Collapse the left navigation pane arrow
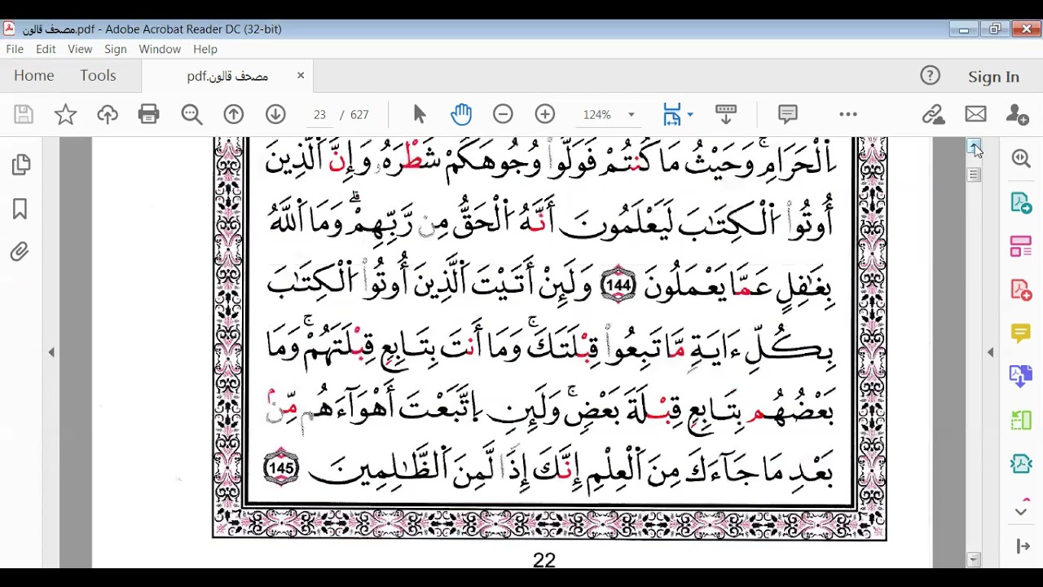The image size is (1043, 587). click(x=51, y=352)
